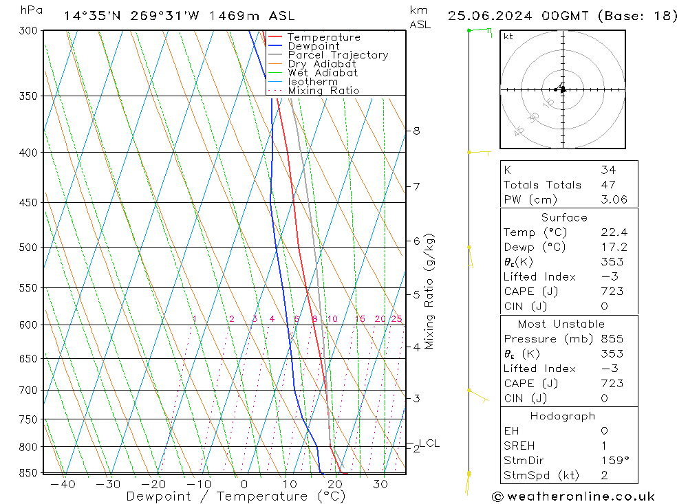The image size is (688, 504).
Task: Click the '−40' temperature axis tick label
Action: pyautogui.click(x=63, y=484)
